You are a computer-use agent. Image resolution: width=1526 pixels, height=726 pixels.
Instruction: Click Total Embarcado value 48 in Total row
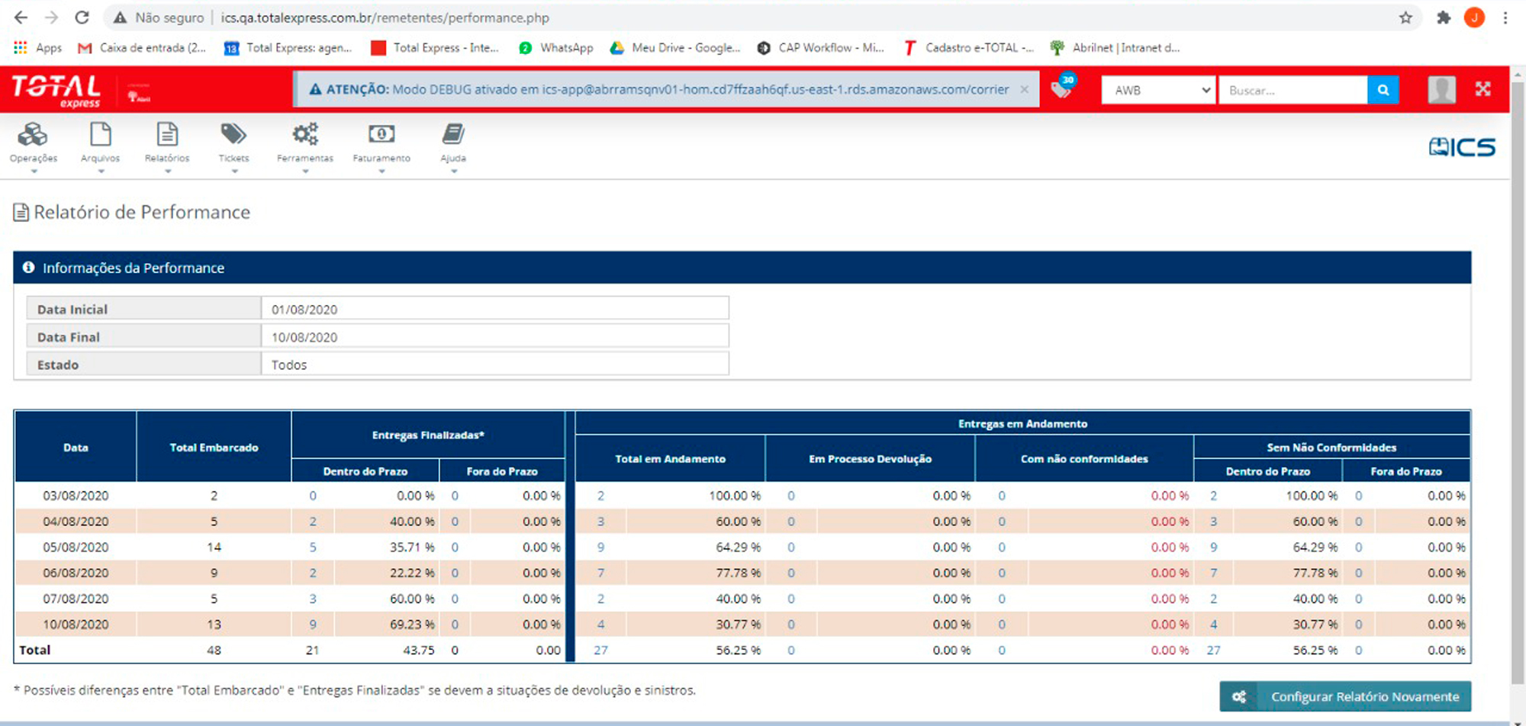tap(214, 651)
